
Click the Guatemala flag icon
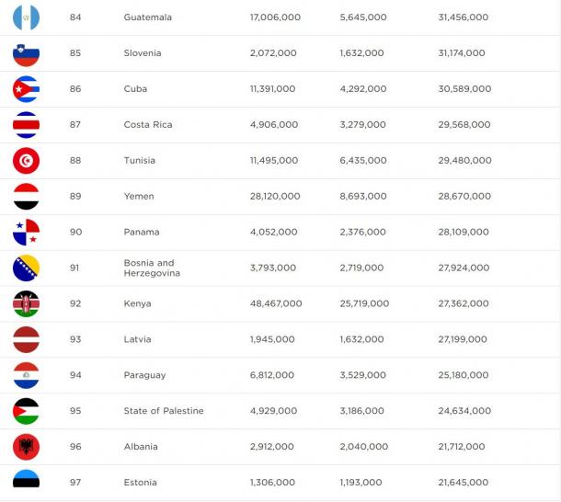[x=26, y=17]
